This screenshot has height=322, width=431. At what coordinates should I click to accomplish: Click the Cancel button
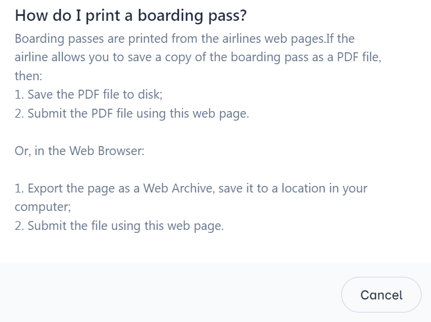coord(381,295)
